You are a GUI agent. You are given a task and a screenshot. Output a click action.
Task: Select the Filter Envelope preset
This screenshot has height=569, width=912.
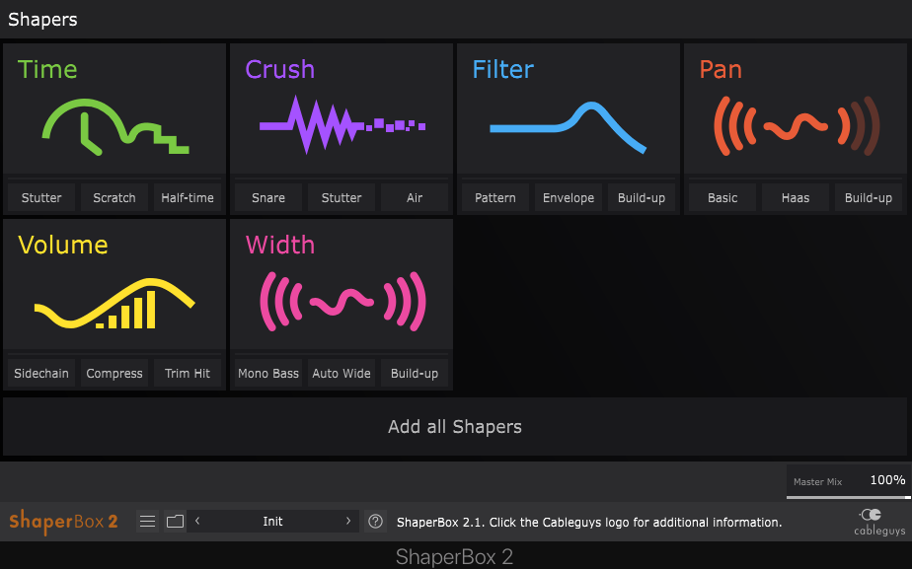(569, 197)
